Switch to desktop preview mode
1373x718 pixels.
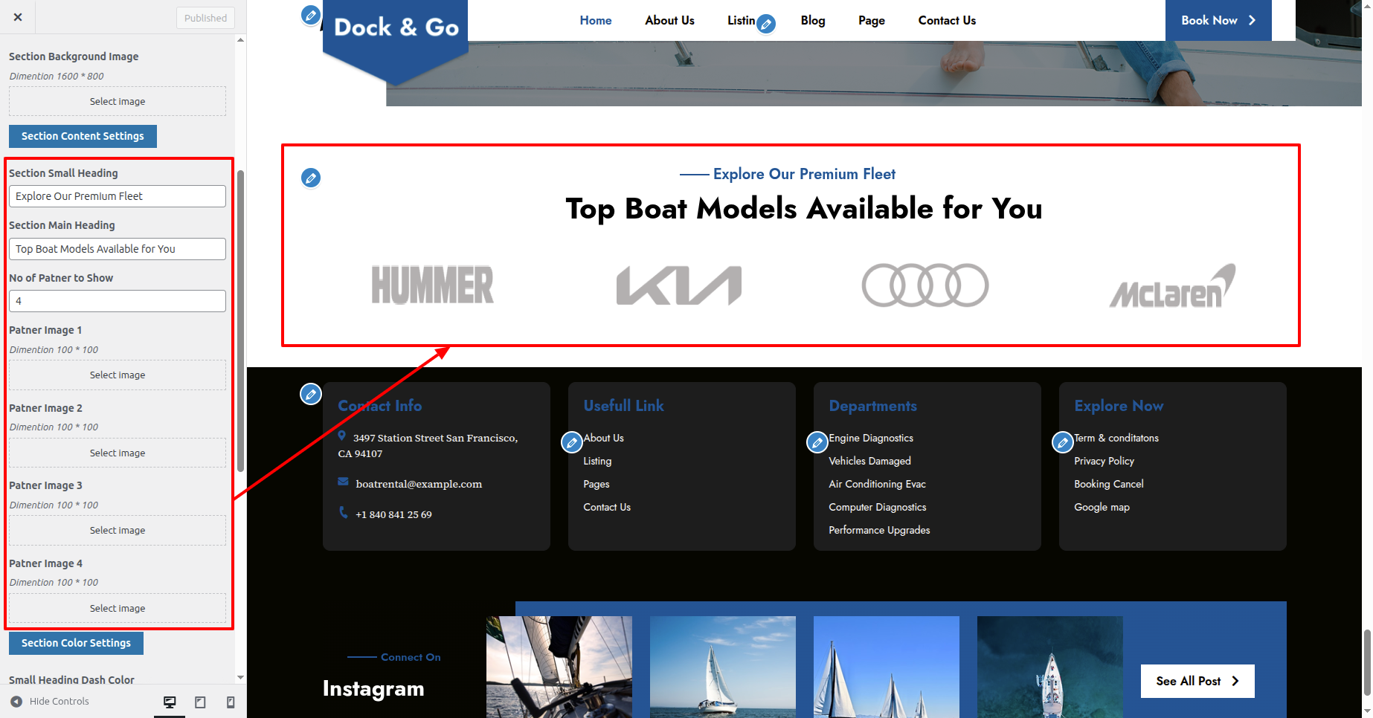click(170, 702)
